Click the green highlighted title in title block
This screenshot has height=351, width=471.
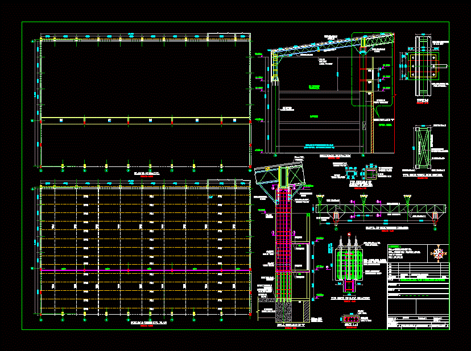(424, 280)
